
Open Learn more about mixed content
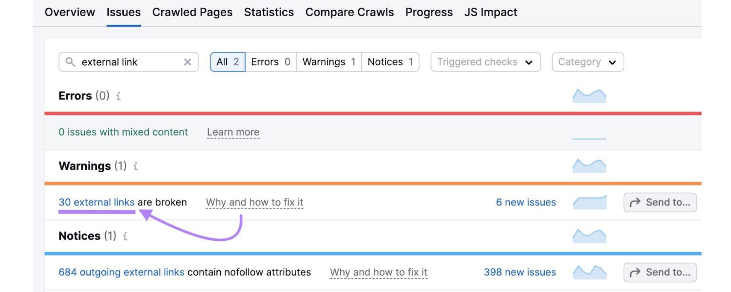click(233, 132)
